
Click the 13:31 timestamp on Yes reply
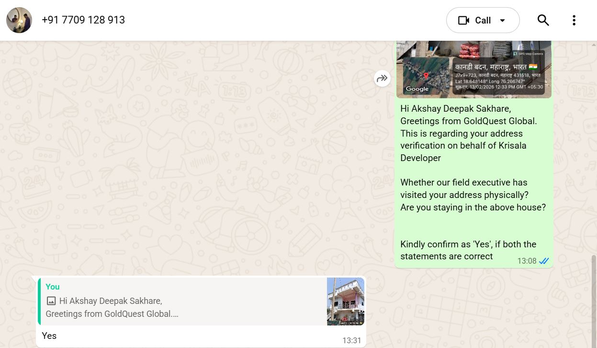coord(351,340)
